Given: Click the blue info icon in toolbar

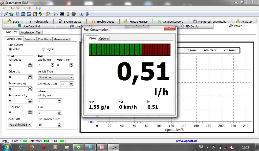Looking at the screenshot, I should [x=81, y=14].
